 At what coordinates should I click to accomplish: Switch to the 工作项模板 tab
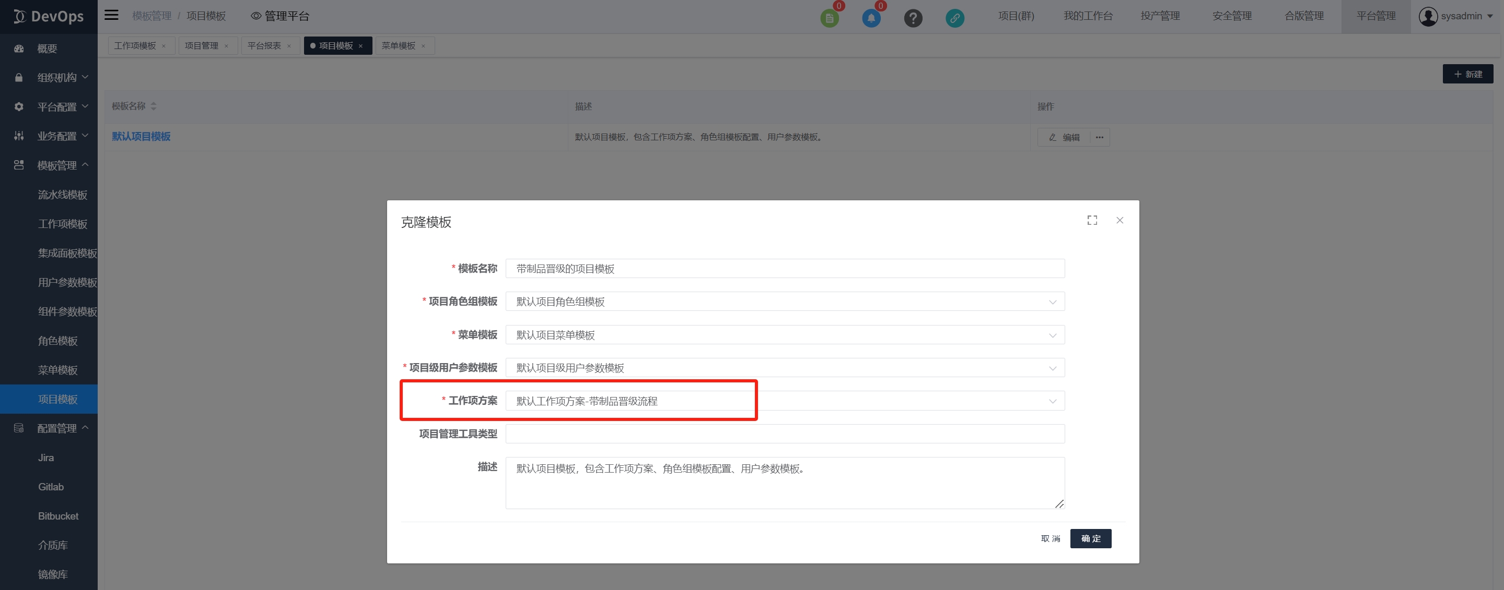coord(135,45)
